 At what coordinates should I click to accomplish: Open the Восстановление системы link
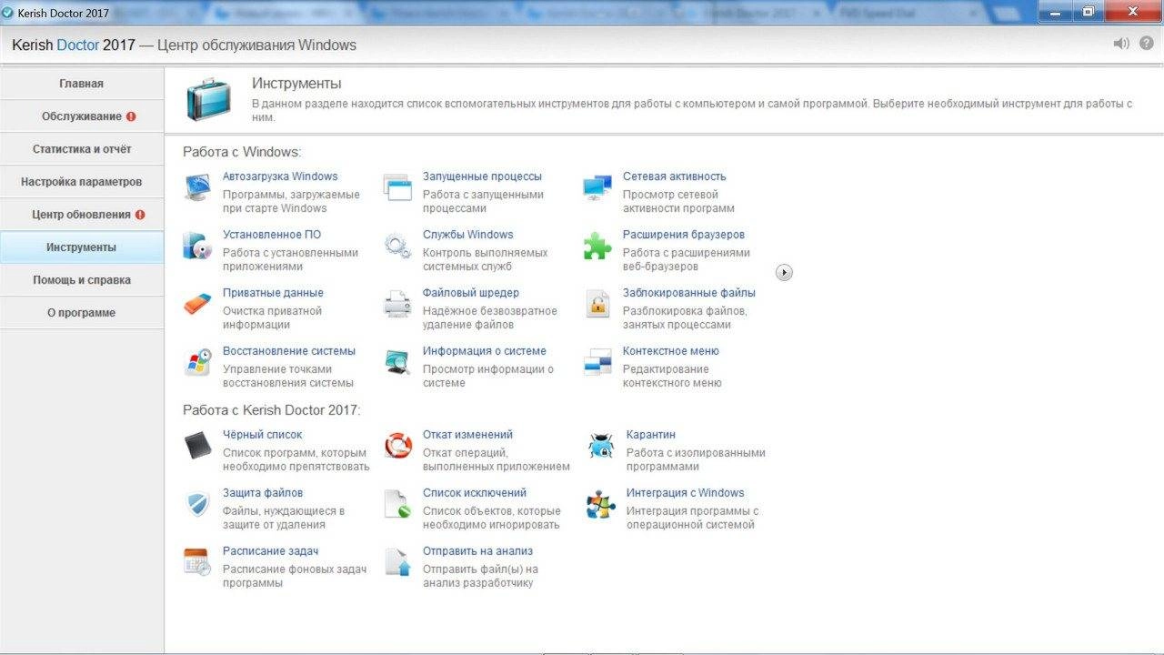click(289, 351)
